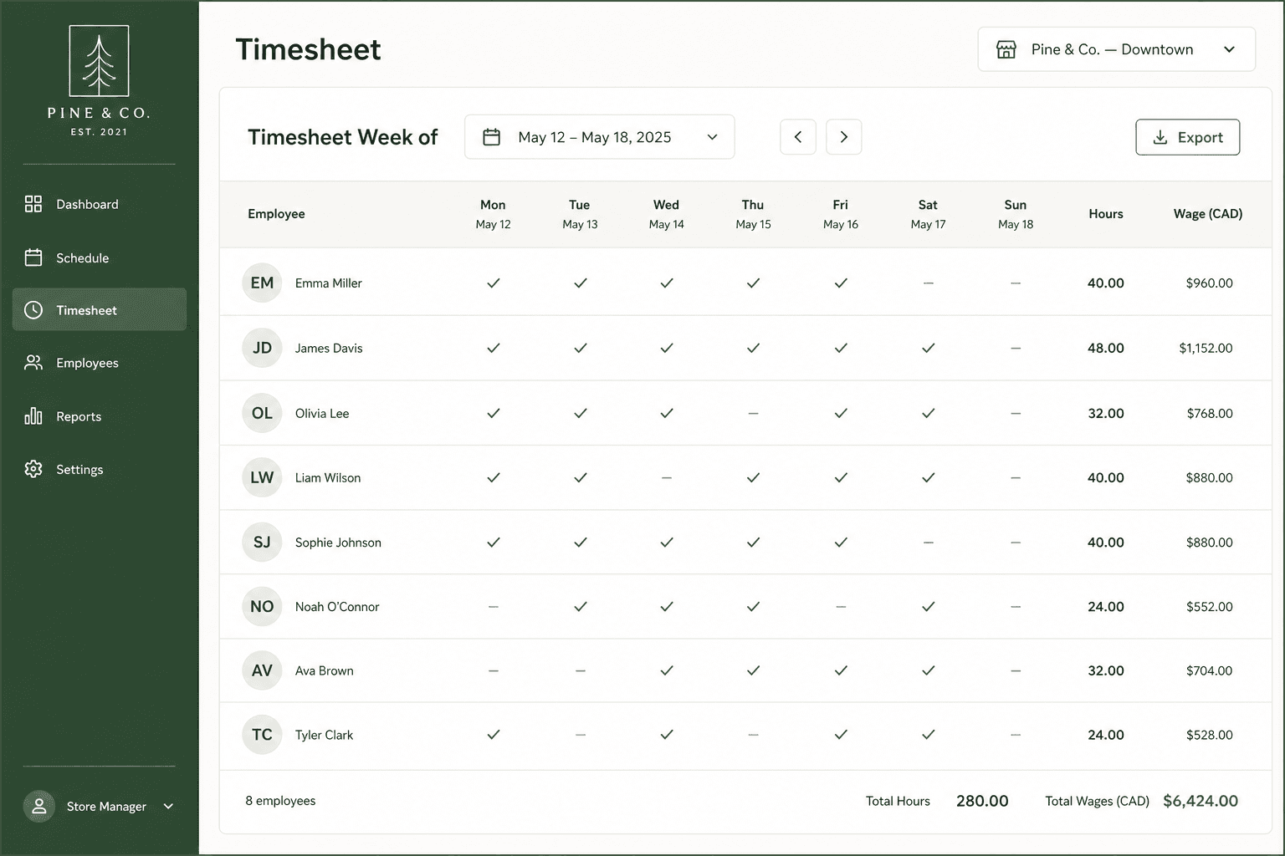Click Sophie Johnson's SJ avatar
This screenshot has width=1285, height=856.
coord(262,542)
